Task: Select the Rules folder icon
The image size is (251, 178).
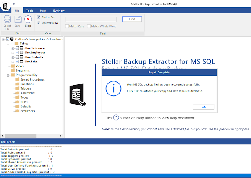Action: pyautogui.click(x=17, y=102)
